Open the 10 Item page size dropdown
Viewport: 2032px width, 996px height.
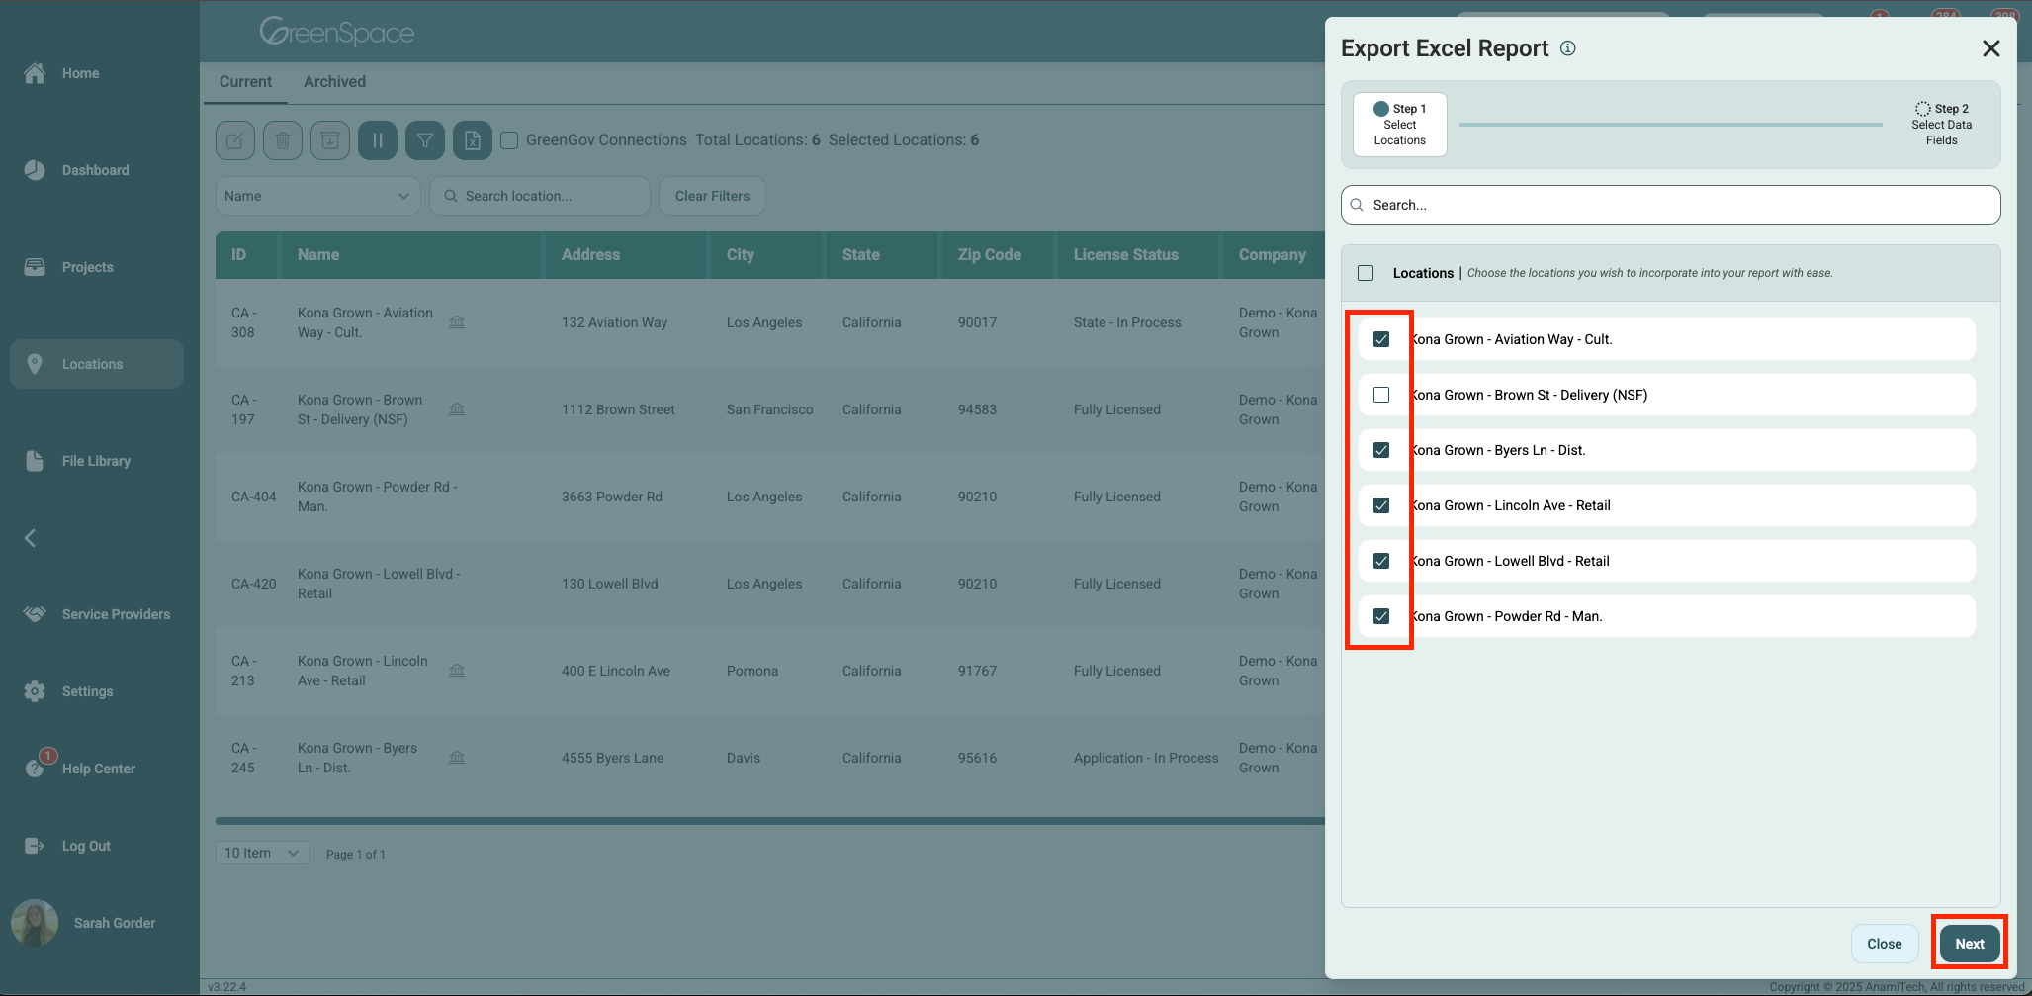click(x=263, y=853)
